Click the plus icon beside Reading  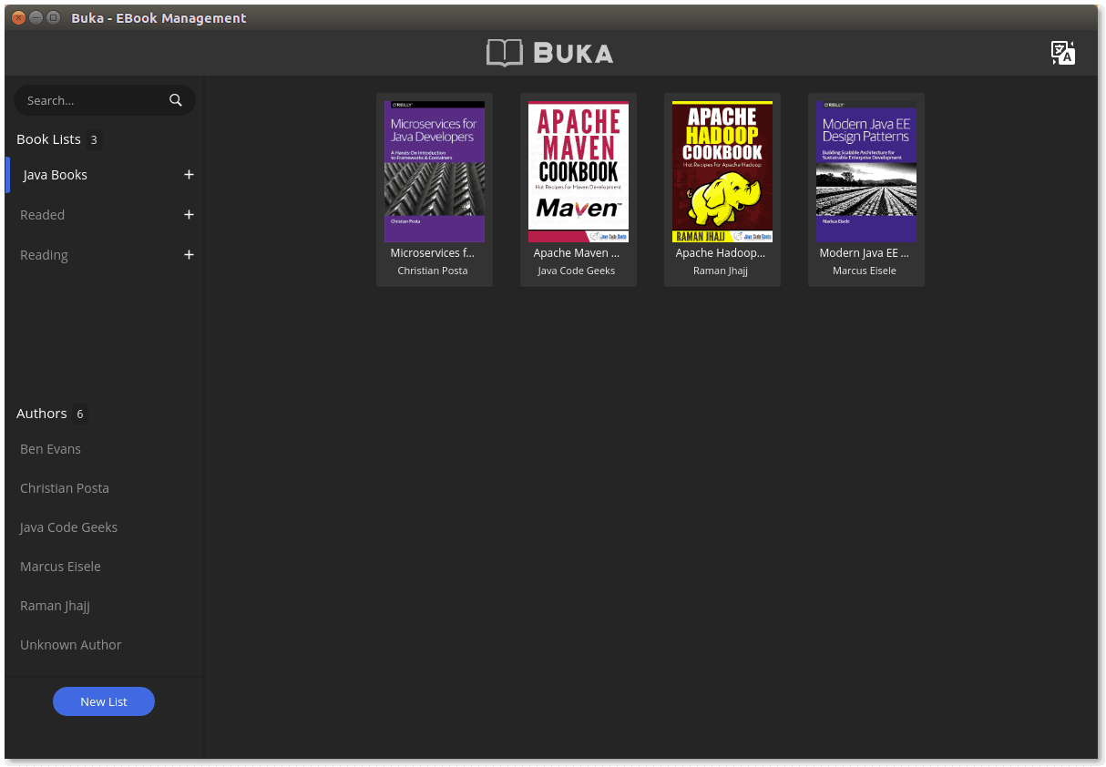(x=189, y=255)
